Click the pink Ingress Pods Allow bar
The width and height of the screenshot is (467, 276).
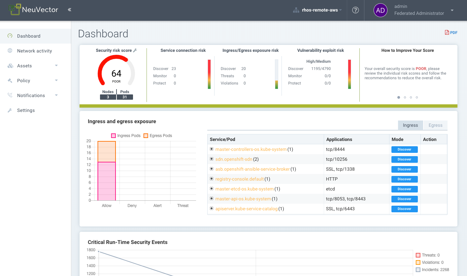point(107,181)
